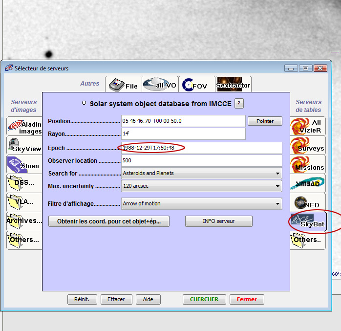Click the INFO serveur button
The height and width of the screenshot is (331, 341).
click(x=219, y=221)
